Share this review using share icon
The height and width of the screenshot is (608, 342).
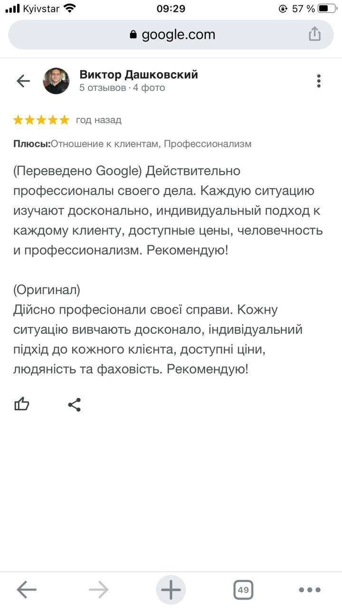(x=74, y=405)
